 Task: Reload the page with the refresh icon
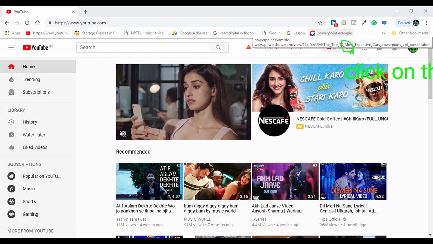[x=27, y=23]
